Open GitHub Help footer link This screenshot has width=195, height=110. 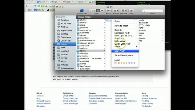120,96
